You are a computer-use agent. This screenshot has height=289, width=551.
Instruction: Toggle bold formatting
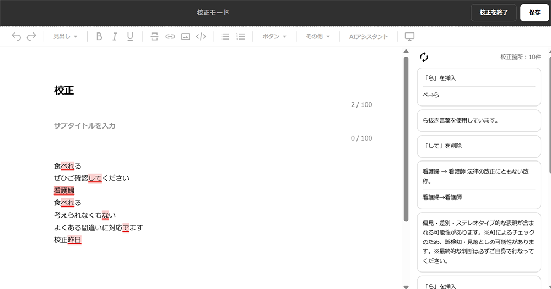99,36
